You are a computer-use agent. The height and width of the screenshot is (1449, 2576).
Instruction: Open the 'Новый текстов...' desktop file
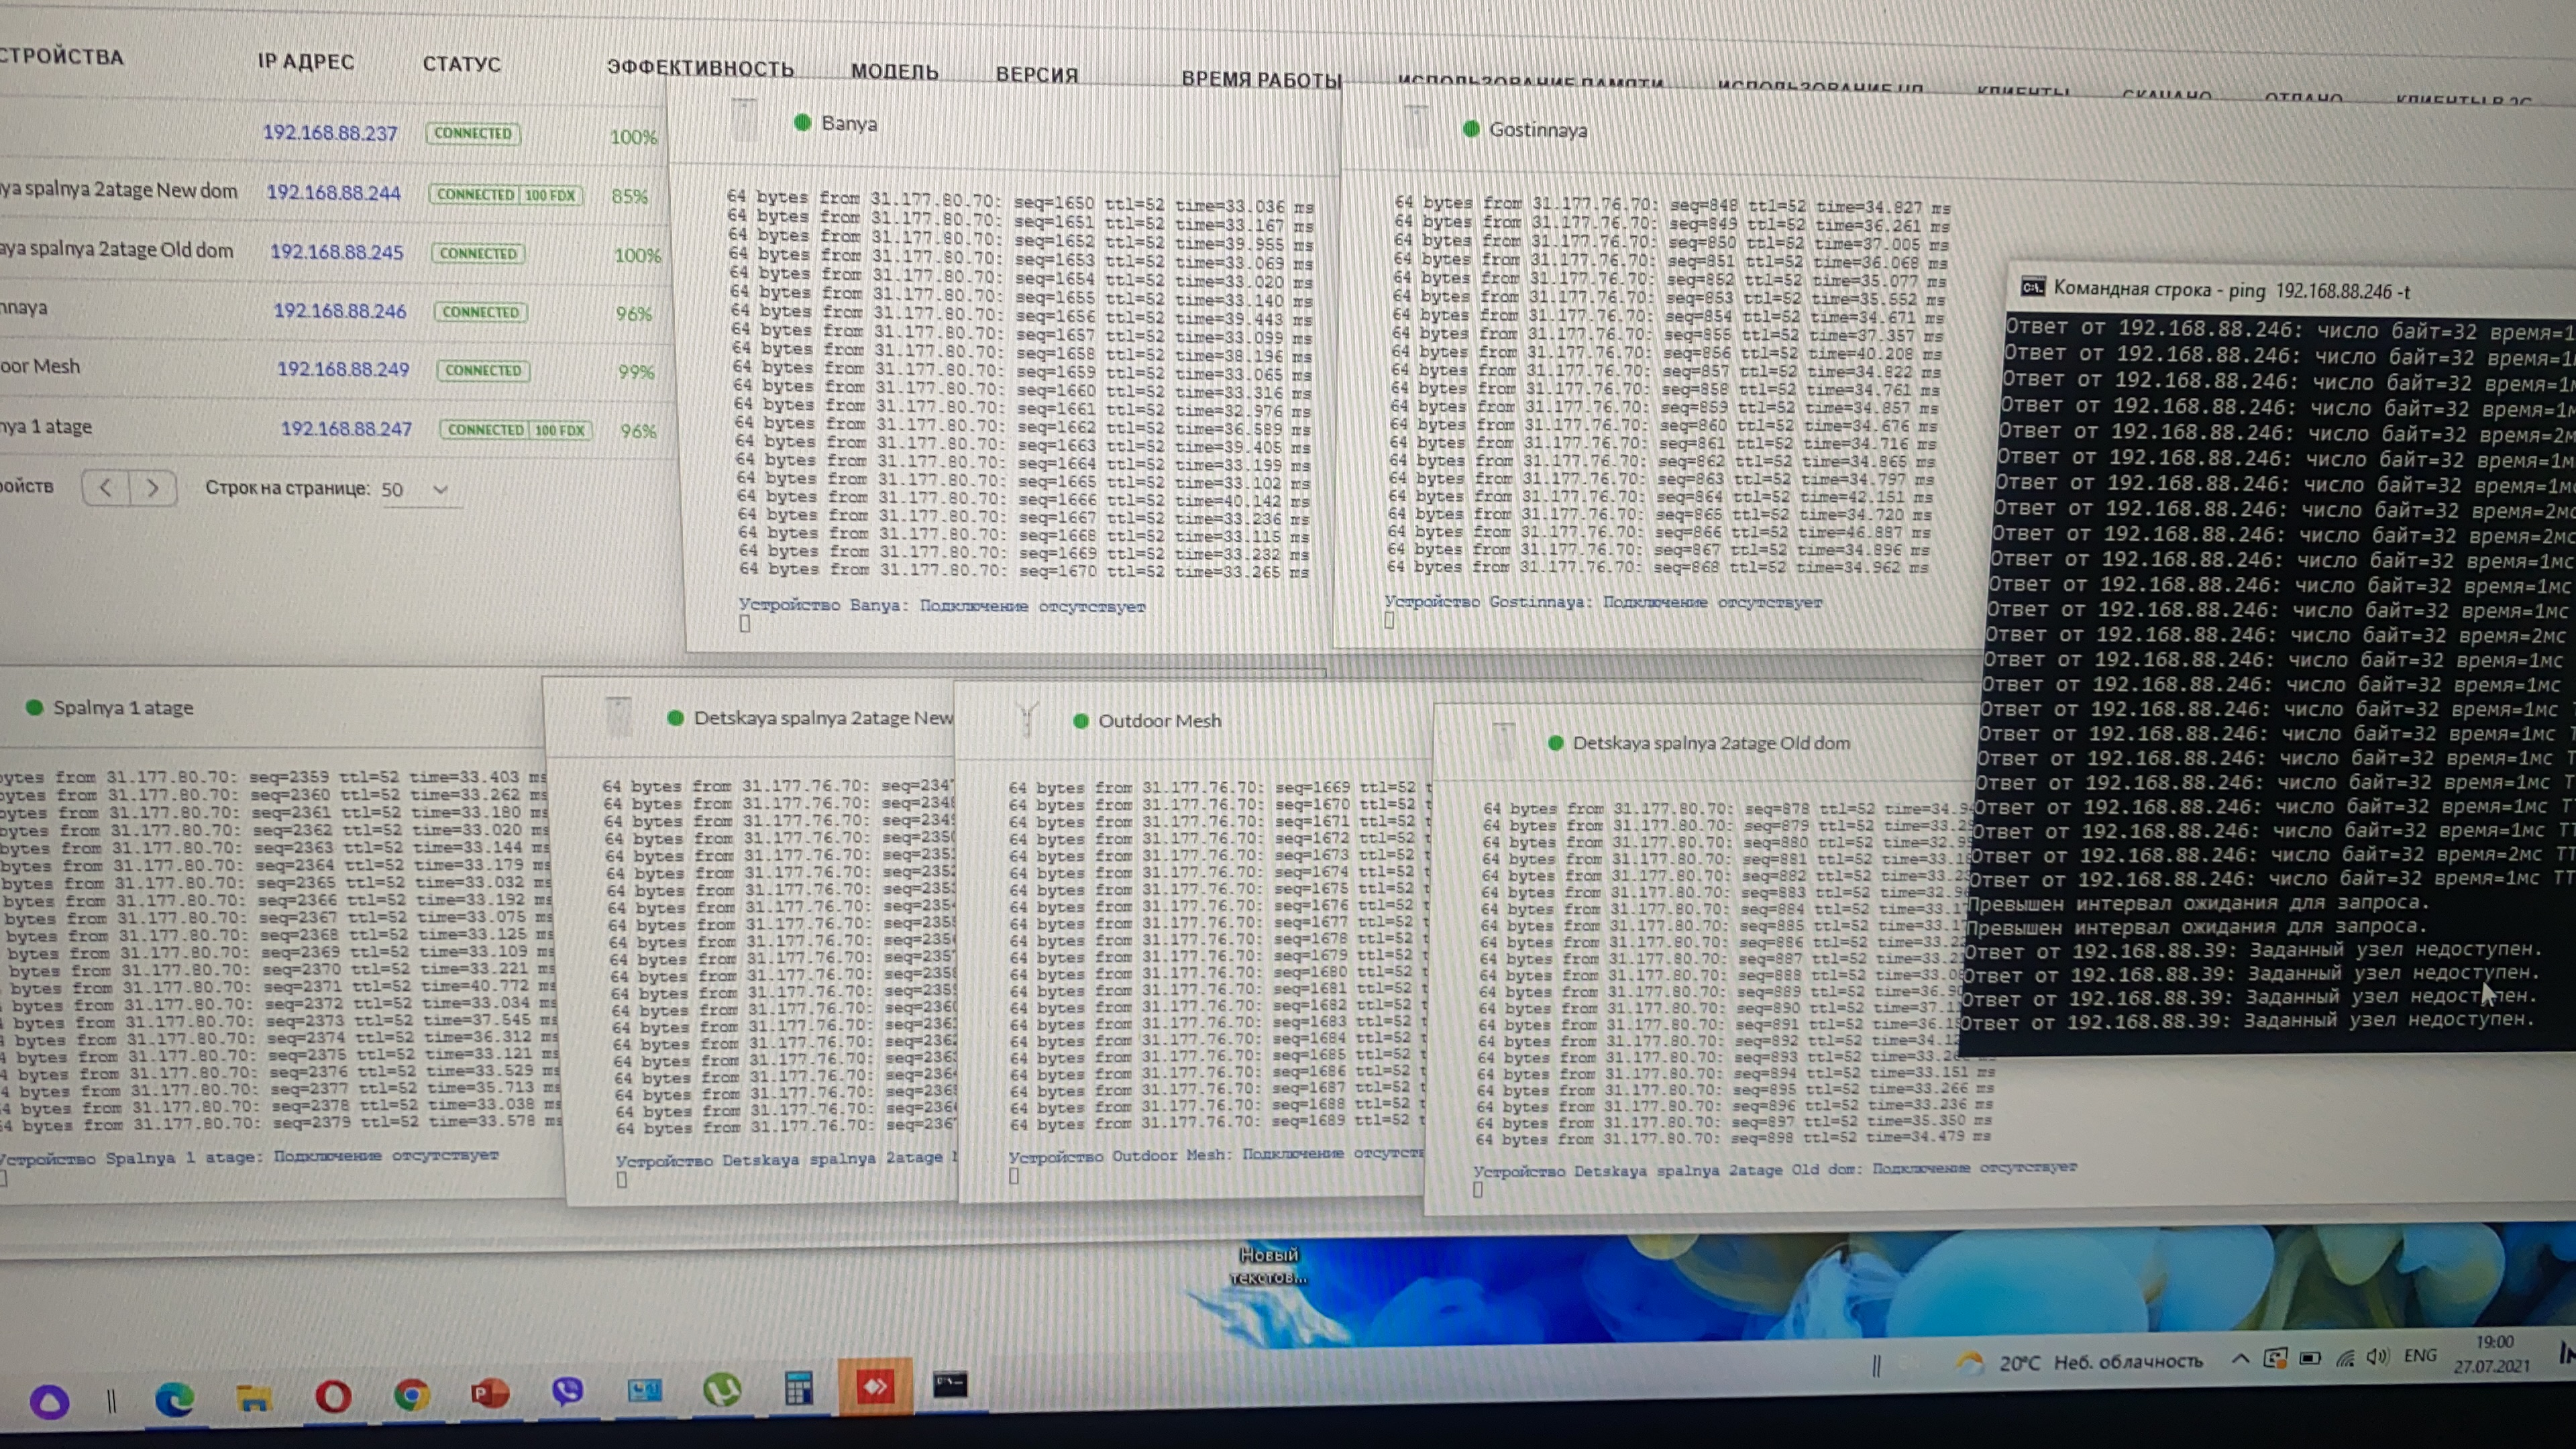pos(1268,1265)
